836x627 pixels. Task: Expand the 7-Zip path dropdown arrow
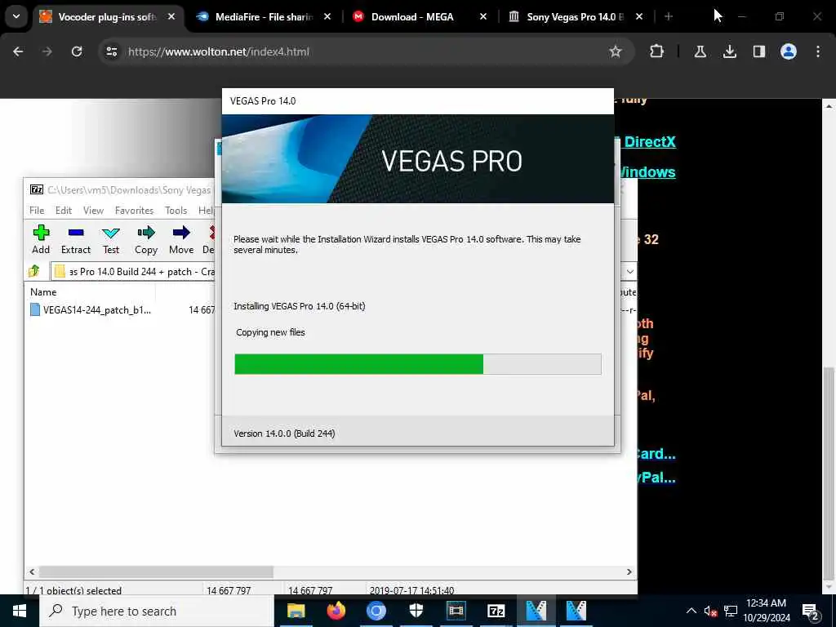[629, 271]
